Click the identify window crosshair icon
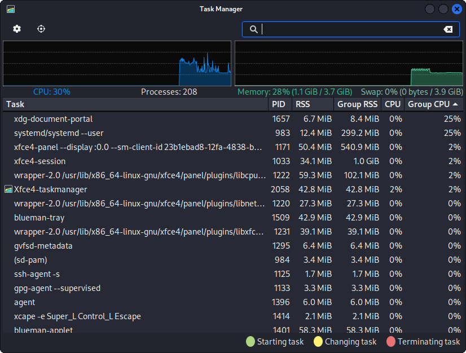The height and width of the screenshot is (353, 466). (x=41, y=29)
